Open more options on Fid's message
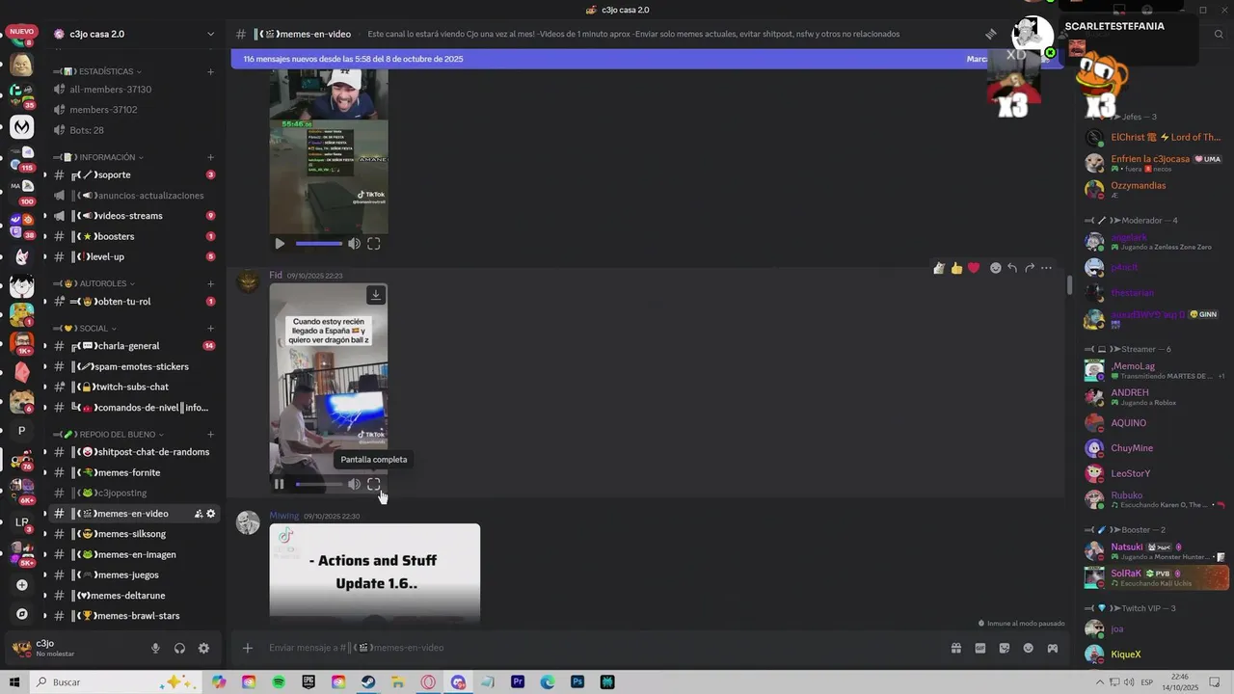The width and height of the screenshot is (1234, 694). pyautogui.click(x=1047, y=268)
